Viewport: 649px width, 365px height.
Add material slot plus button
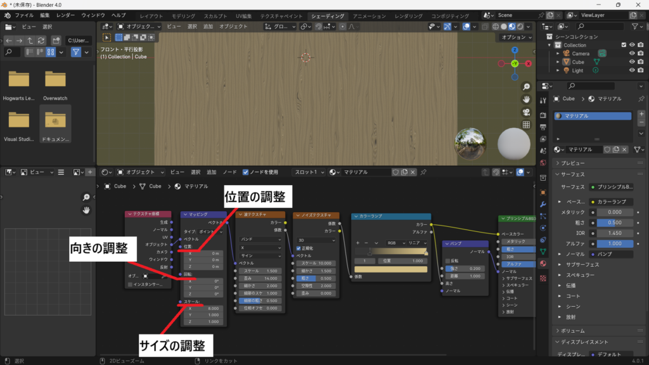(x=641, y=114)
